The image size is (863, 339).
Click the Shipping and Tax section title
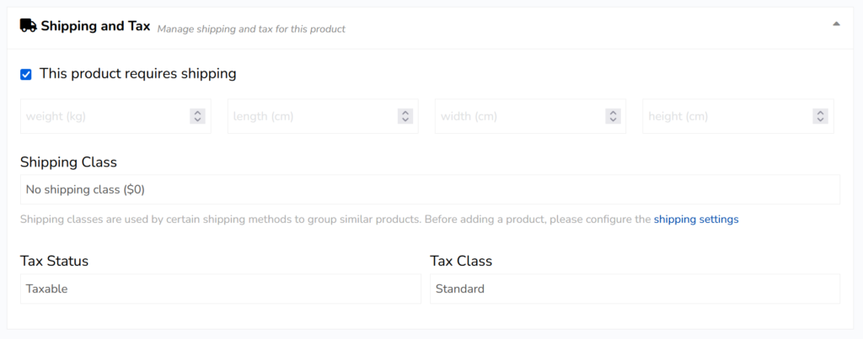[x=95, y=26]
